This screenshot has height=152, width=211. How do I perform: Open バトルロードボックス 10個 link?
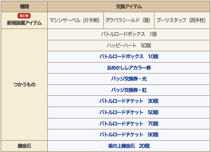[129, 57]
